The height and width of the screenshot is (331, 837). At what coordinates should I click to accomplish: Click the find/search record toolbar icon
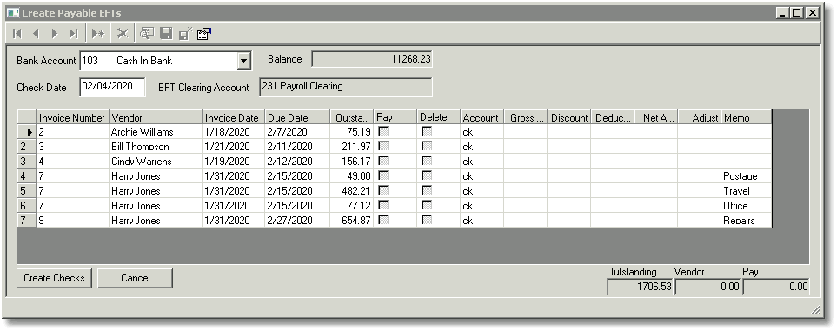click(x=147, y=34)
